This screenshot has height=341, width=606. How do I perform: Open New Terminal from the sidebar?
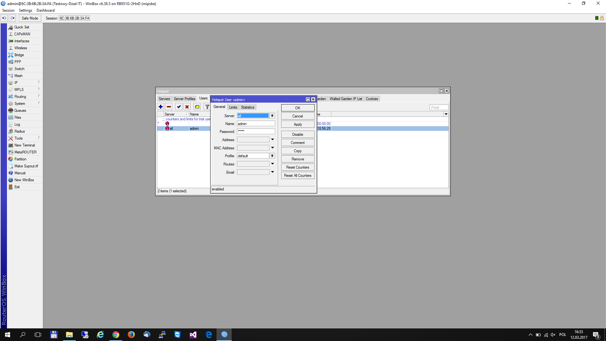coord(25,145)
